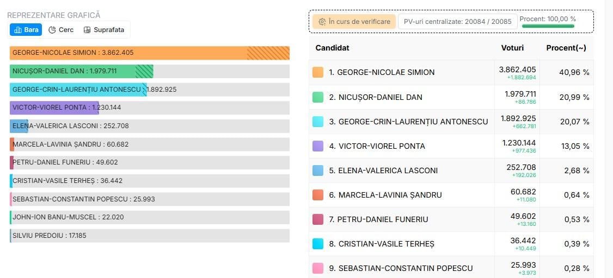
Task: Switch to Cerc pie chart view
Action: click(61, 30)
